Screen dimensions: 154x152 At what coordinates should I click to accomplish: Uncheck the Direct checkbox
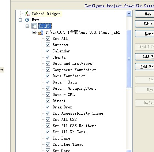click(48, 101)
